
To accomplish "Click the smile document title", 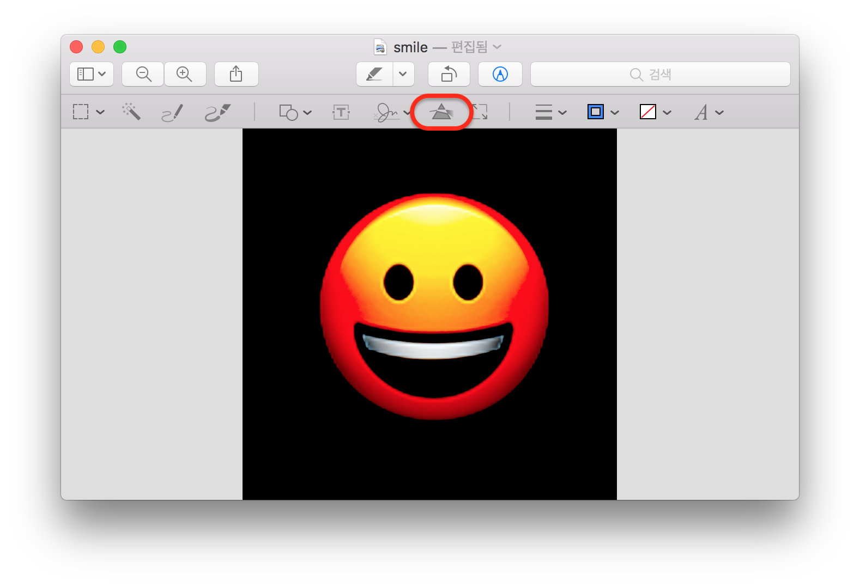I will click(410, 47).
